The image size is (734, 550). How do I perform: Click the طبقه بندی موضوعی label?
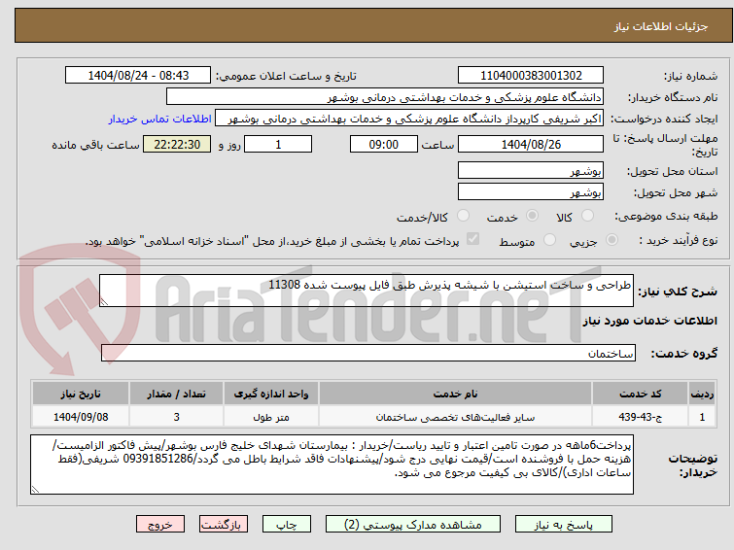[666, 216]
